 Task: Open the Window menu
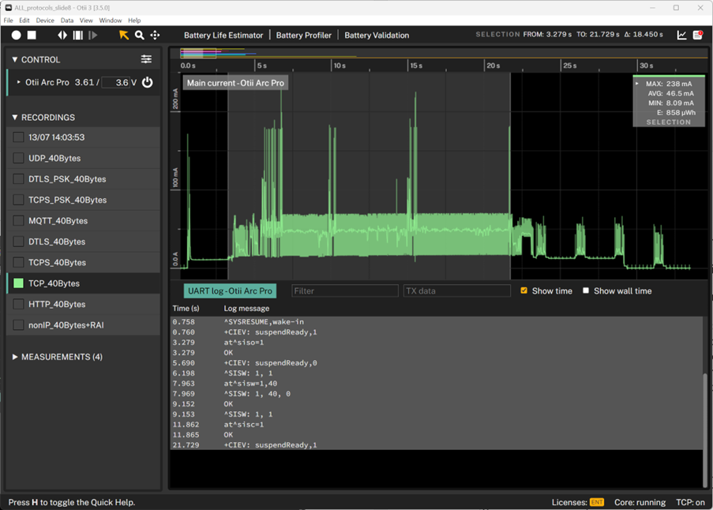point(111,20)
